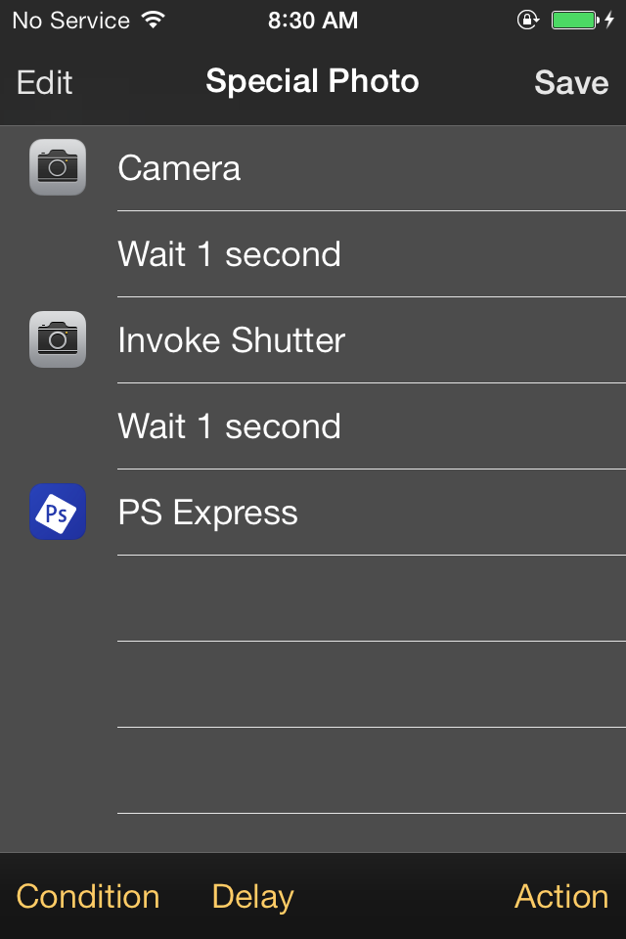Viewport: 626px width, 939px height.
Task: Select the first Wait 1 second step
Action: (293, 253)
